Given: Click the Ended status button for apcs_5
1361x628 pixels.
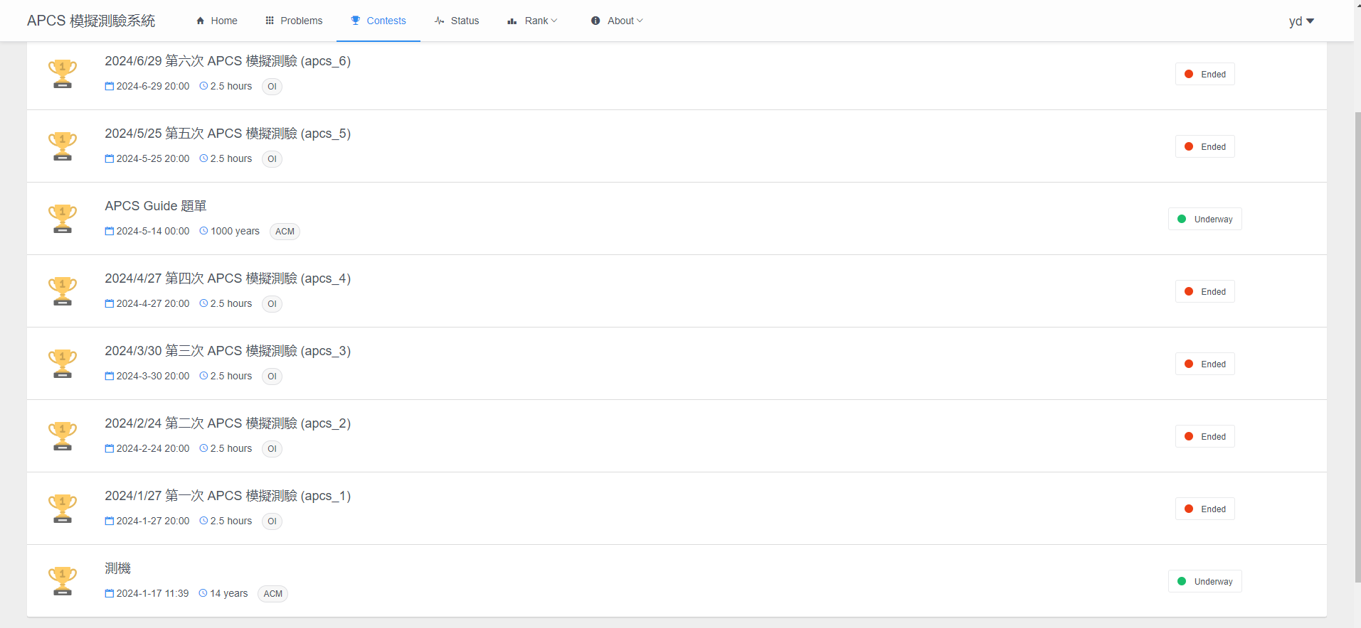Looking at the screenshot, I should tap(1204, 146).
